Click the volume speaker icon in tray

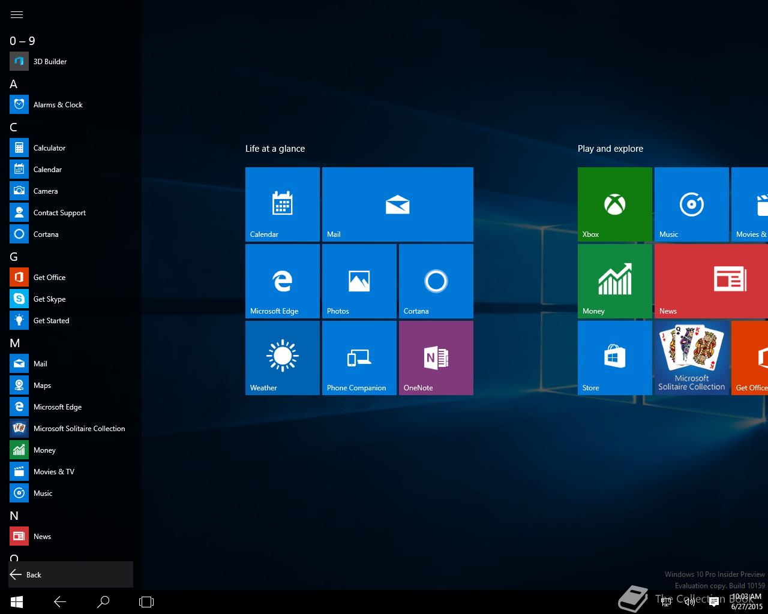[690, 602]
